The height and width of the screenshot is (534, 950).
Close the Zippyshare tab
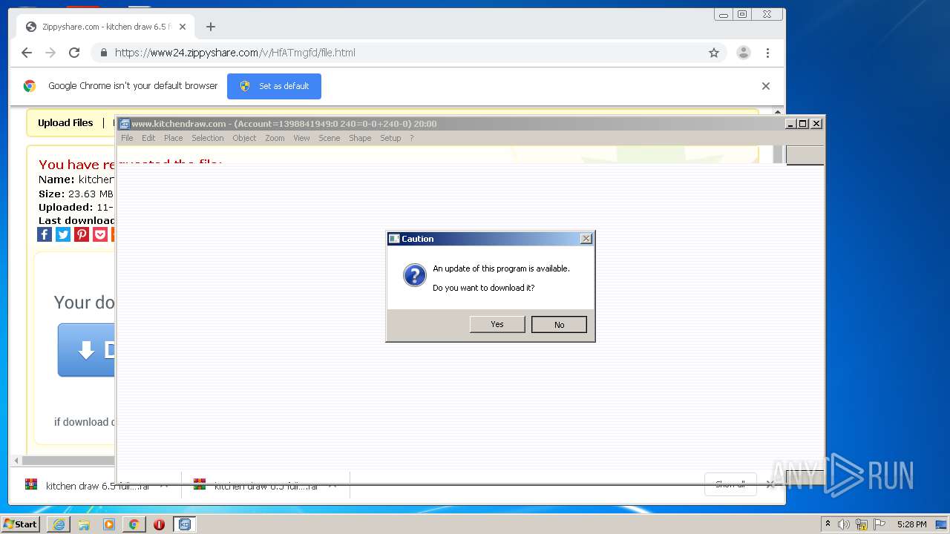[x=183, y=27]
